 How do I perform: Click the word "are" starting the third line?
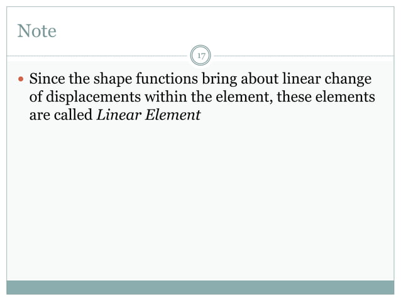click(x=39, y=115)
